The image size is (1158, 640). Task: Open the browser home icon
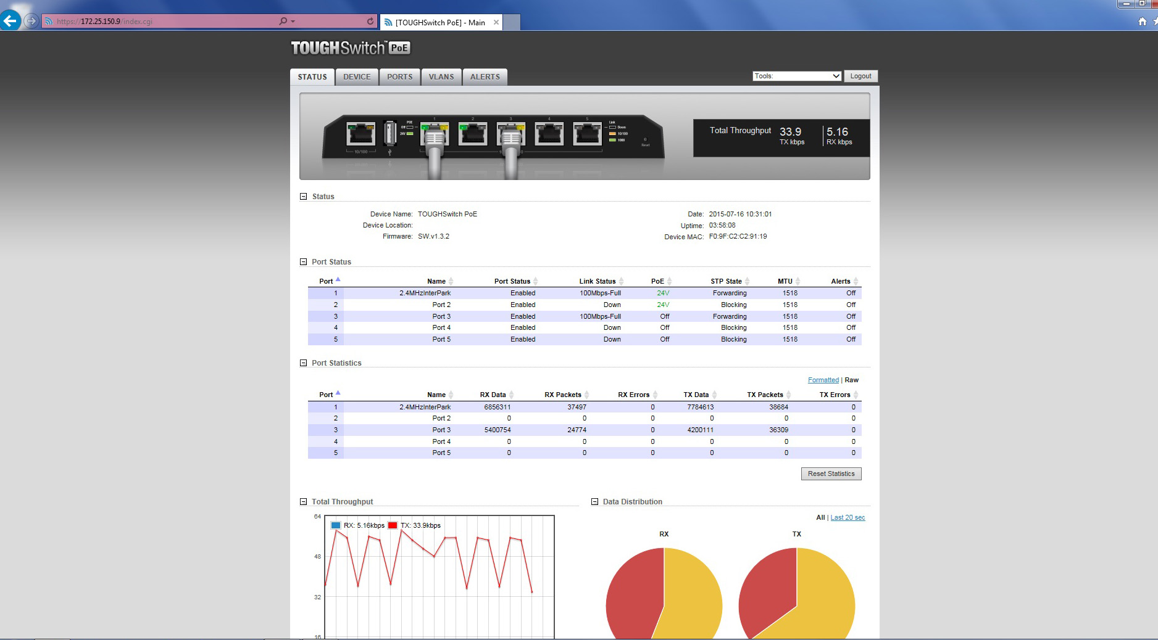1142,22
